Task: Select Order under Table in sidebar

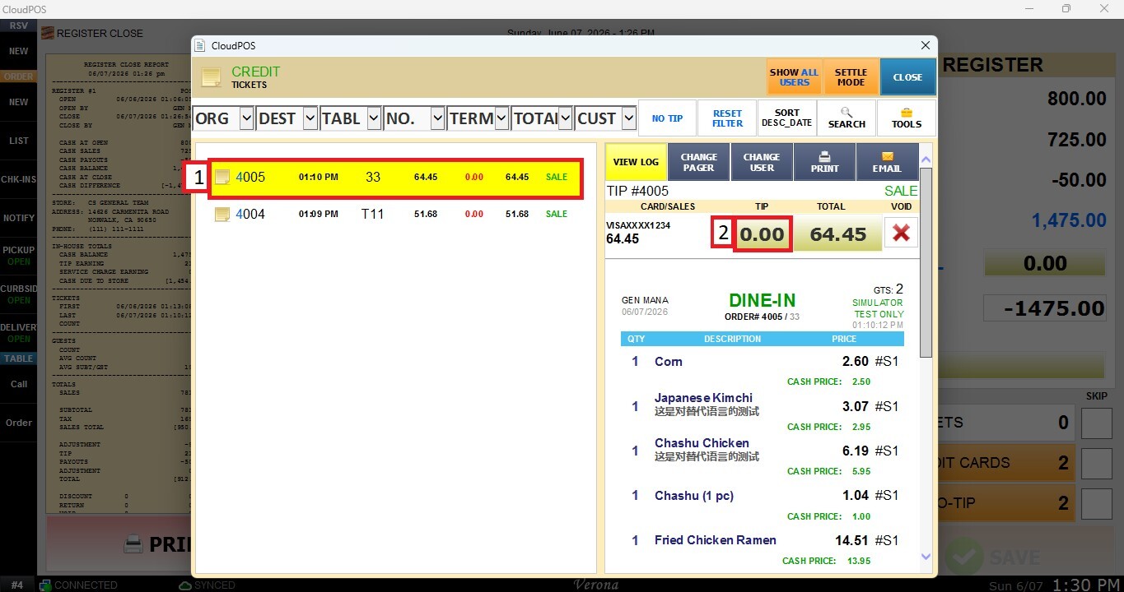Action: (18, 423)
